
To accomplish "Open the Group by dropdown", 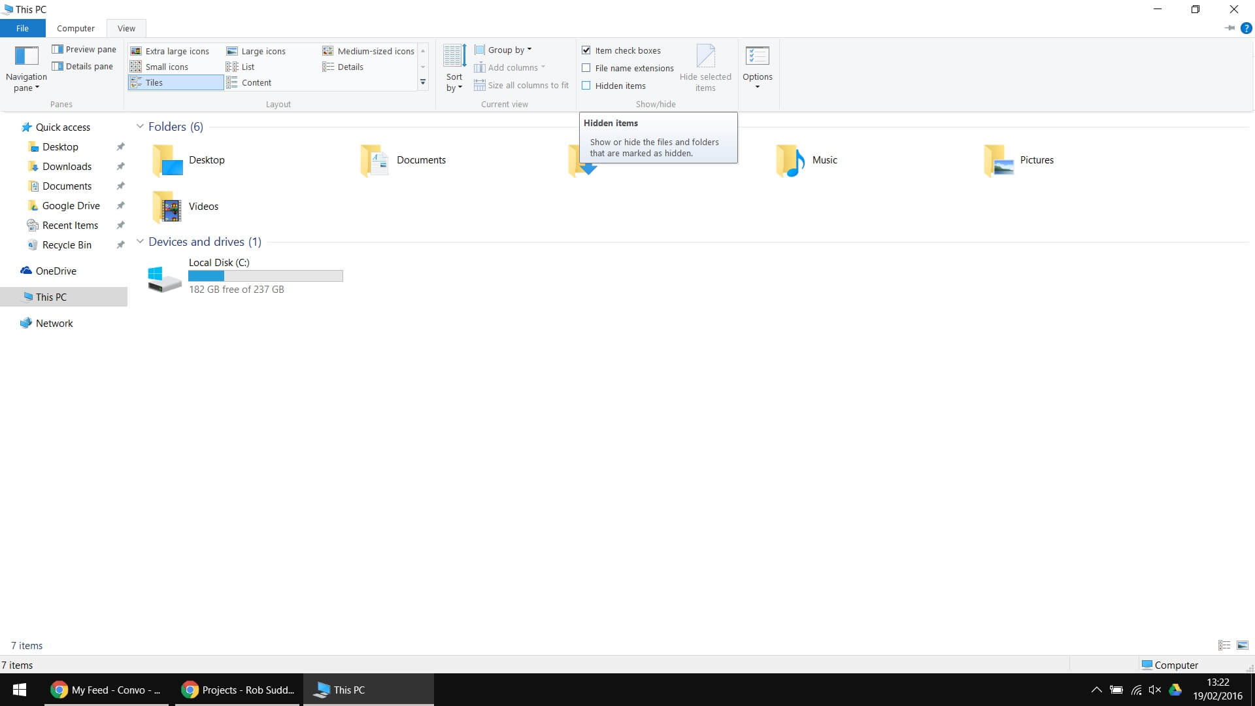I will click(x=503, y=50).
